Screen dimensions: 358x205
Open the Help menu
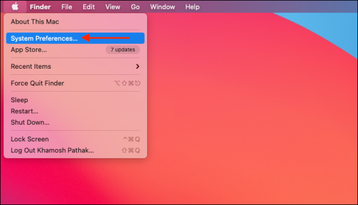pos(192,7)
